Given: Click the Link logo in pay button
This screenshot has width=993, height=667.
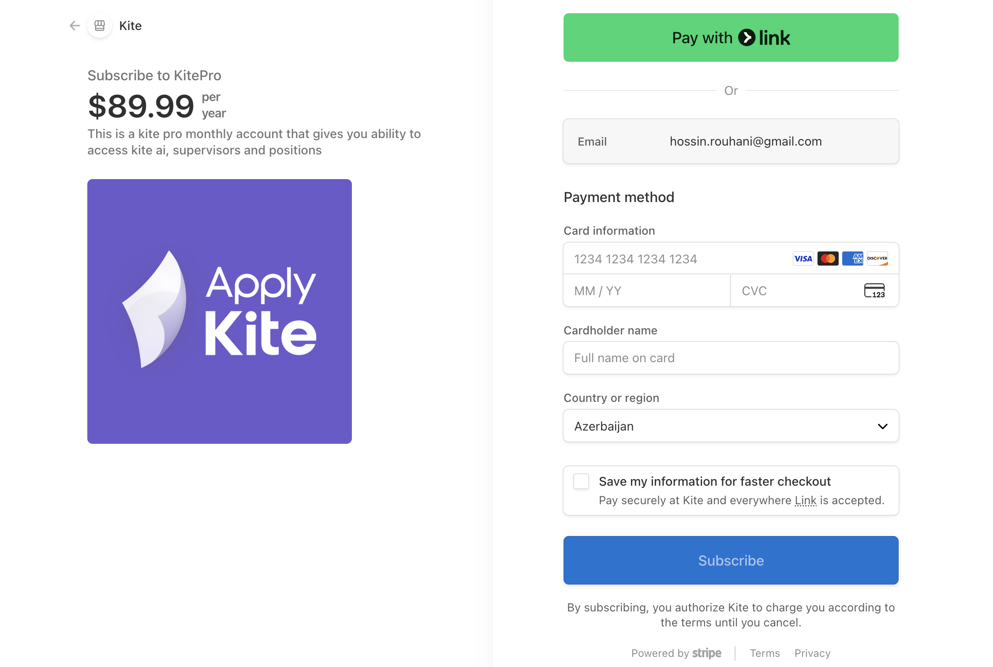Looking at the screenshot, I should click(x=764, y=38).
